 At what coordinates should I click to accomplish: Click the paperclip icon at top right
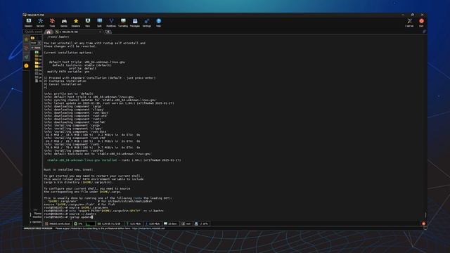click(x=424, y=32)
